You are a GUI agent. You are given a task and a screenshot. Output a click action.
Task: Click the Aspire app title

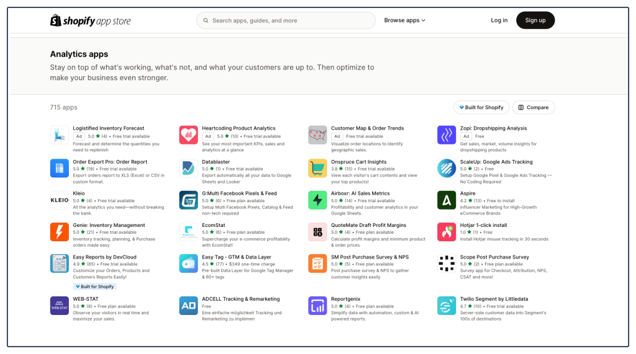click(467, 193)
